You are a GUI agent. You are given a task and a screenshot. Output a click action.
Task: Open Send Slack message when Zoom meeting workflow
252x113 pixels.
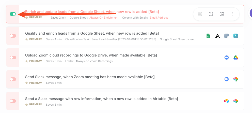click(90, 77)
